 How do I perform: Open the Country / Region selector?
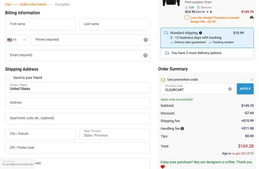pyautogui.click(x=78, y=87)
